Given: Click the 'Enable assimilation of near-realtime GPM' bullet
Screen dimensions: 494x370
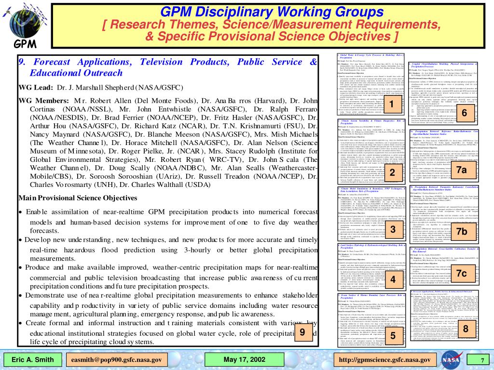Looking at the screenshot, I should click(168, 221).
